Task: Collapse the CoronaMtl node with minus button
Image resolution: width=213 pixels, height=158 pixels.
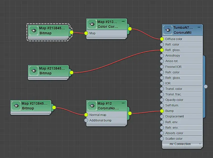Action: click(199, 27)
